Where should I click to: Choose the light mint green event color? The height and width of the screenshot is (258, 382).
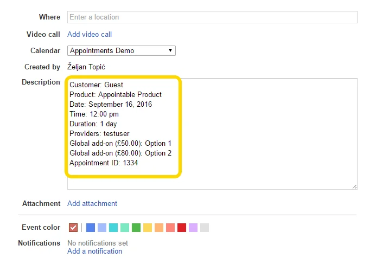pos(125,228)
